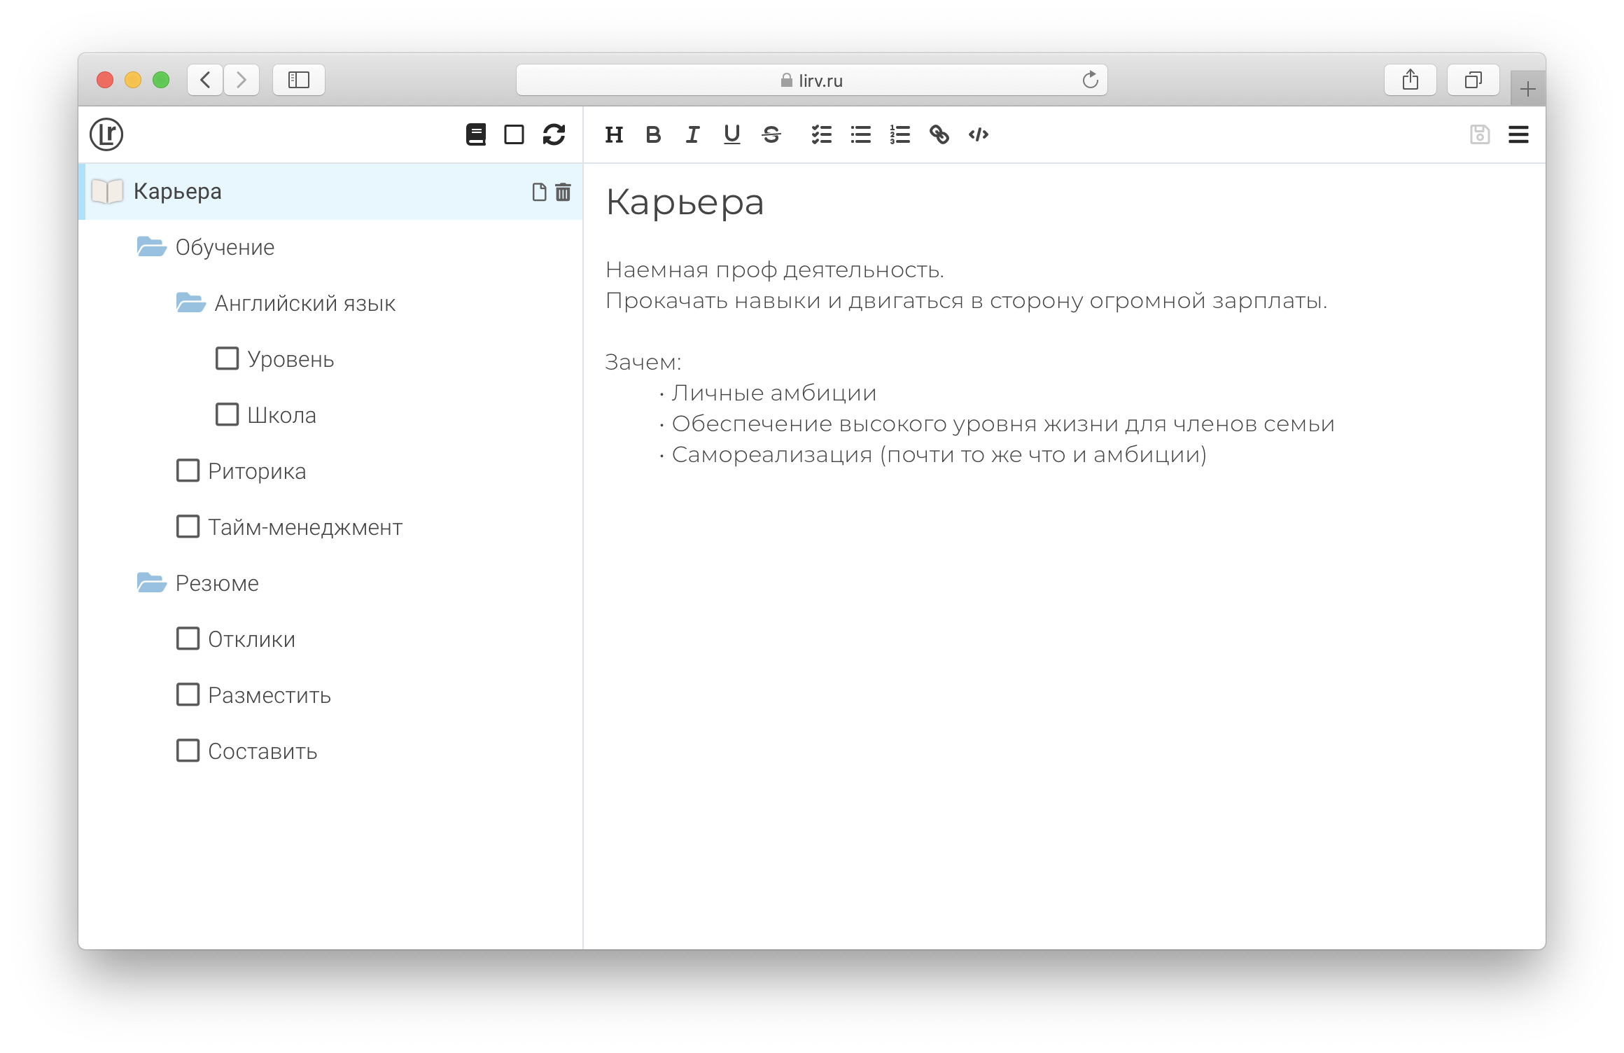Go back with the browser back button

(205, 80)
